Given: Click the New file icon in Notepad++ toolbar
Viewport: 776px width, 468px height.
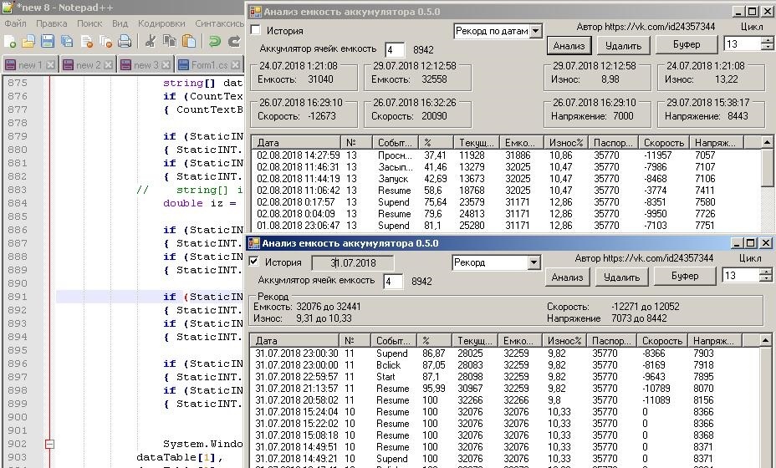Looking at the screenshot, I should [x=10, y=41].
